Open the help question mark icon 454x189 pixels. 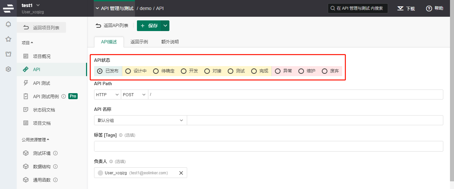point(429,8)
